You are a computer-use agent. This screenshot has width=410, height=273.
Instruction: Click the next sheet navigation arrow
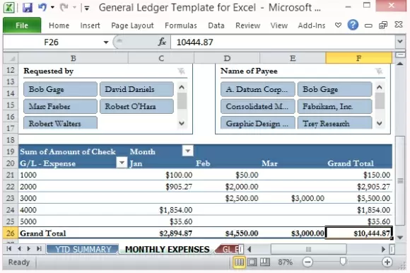click(29, 249)
